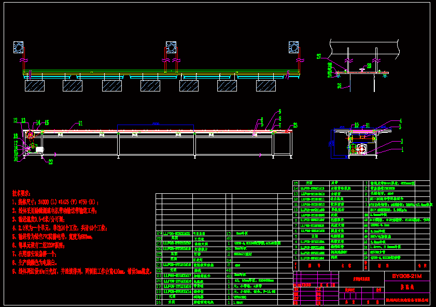Select requirement line 5 mentioning PVC belt

tap(52, 237)
